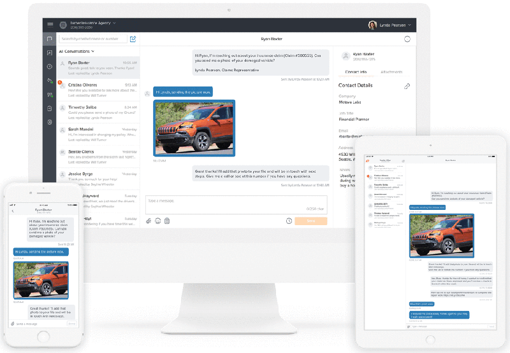This screenshot has width=510, height=353.
Task: Edit Contact Details with the pencil icon
Action: tap(407, 86)
